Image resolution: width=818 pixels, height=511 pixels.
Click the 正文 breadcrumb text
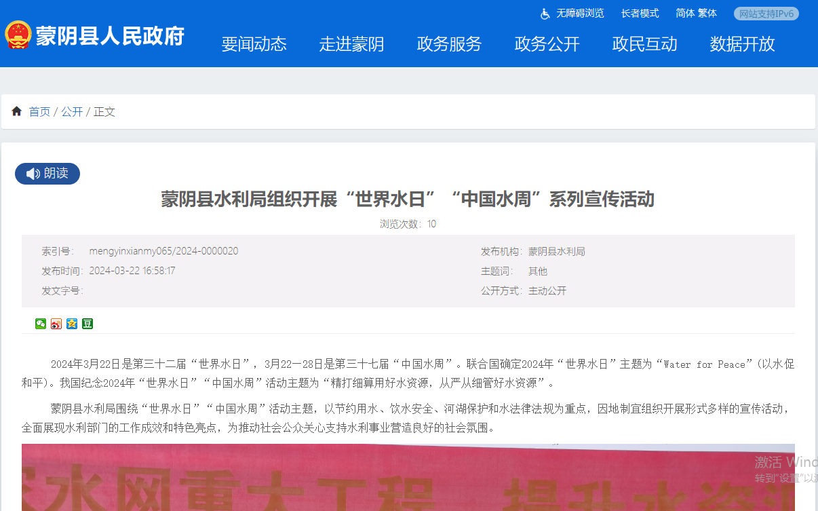104,112
